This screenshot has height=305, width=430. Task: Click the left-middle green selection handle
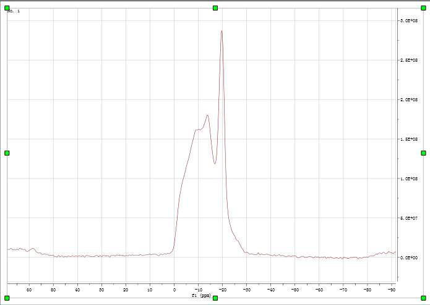coord(7,153)
